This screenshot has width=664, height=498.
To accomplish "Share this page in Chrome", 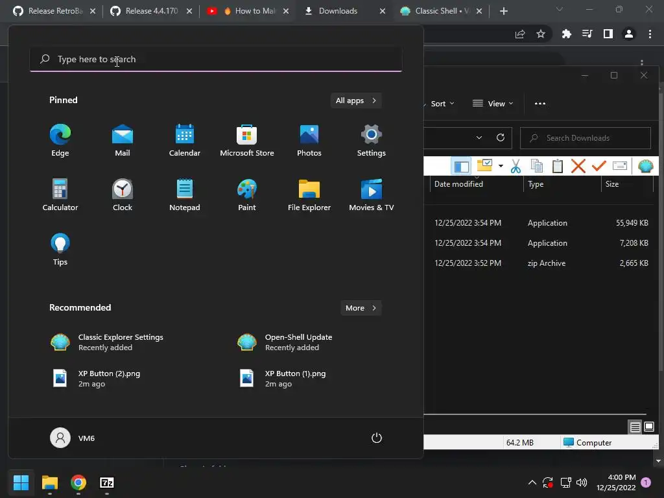I will [520, 34].
